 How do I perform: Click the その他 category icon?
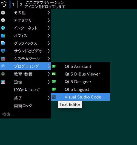[3, 13]
